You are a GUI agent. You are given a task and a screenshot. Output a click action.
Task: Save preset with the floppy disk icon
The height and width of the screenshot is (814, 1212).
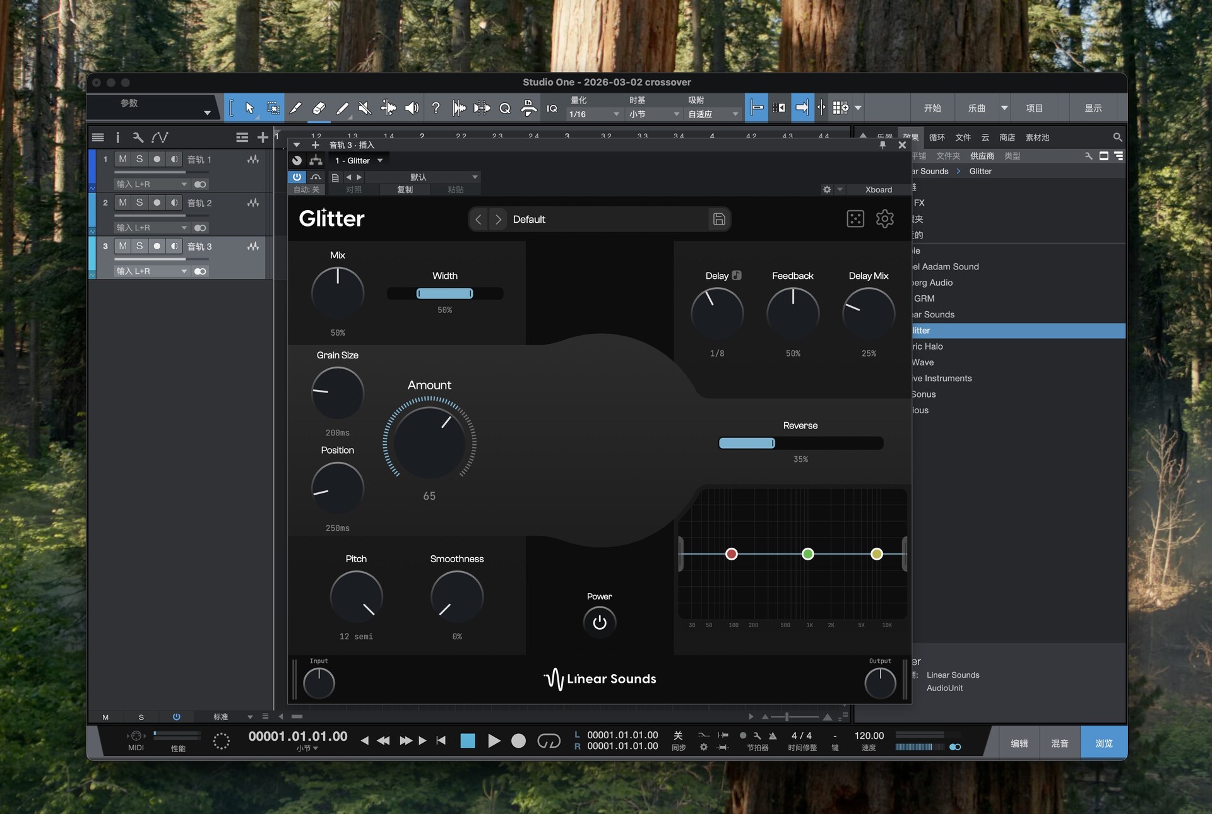(x=718, y=219)
